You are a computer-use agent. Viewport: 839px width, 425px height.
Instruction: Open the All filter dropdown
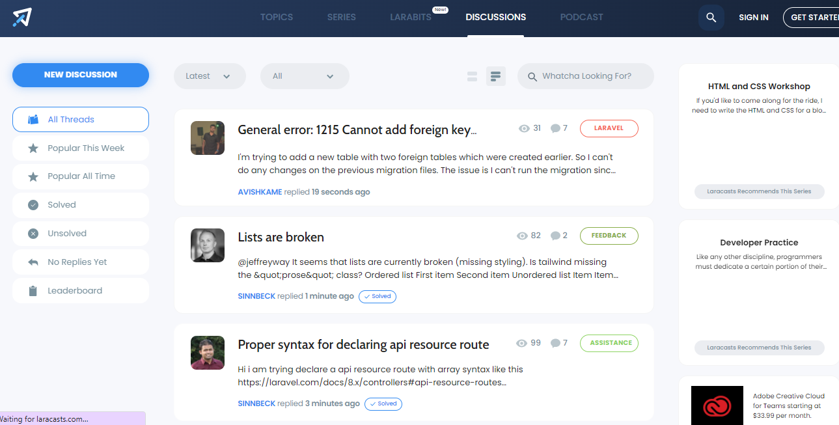tap(305, 76)
